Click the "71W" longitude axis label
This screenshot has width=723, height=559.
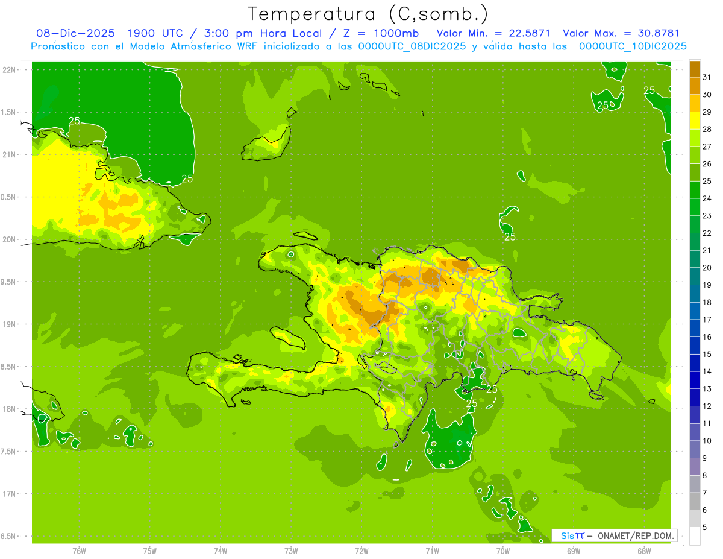tap(432, 551)
